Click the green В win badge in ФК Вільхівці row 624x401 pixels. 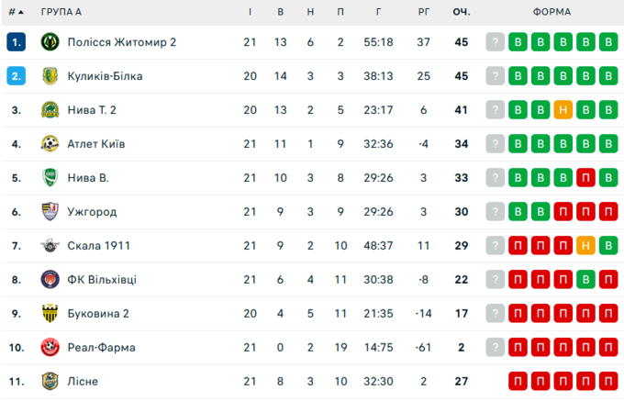585,280
